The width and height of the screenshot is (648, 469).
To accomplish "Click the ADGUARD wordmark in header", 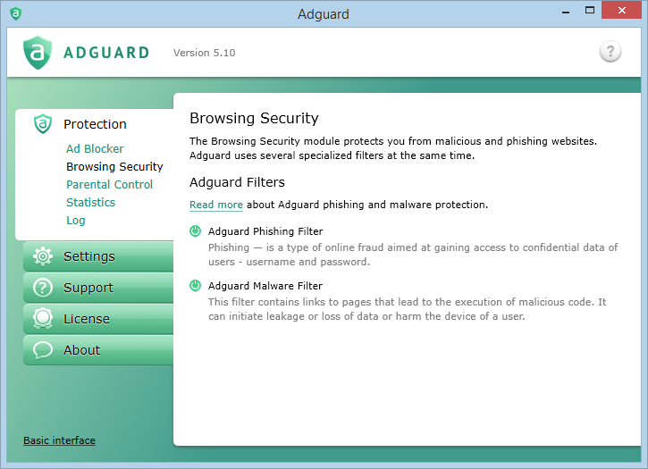I will pos(106,53).
